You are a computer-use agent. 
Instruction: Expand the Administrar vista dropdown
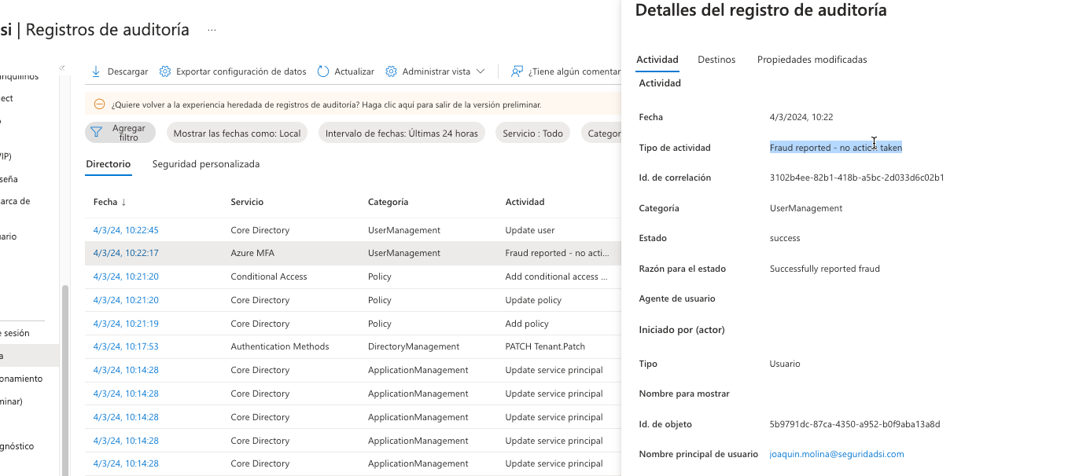480,71
